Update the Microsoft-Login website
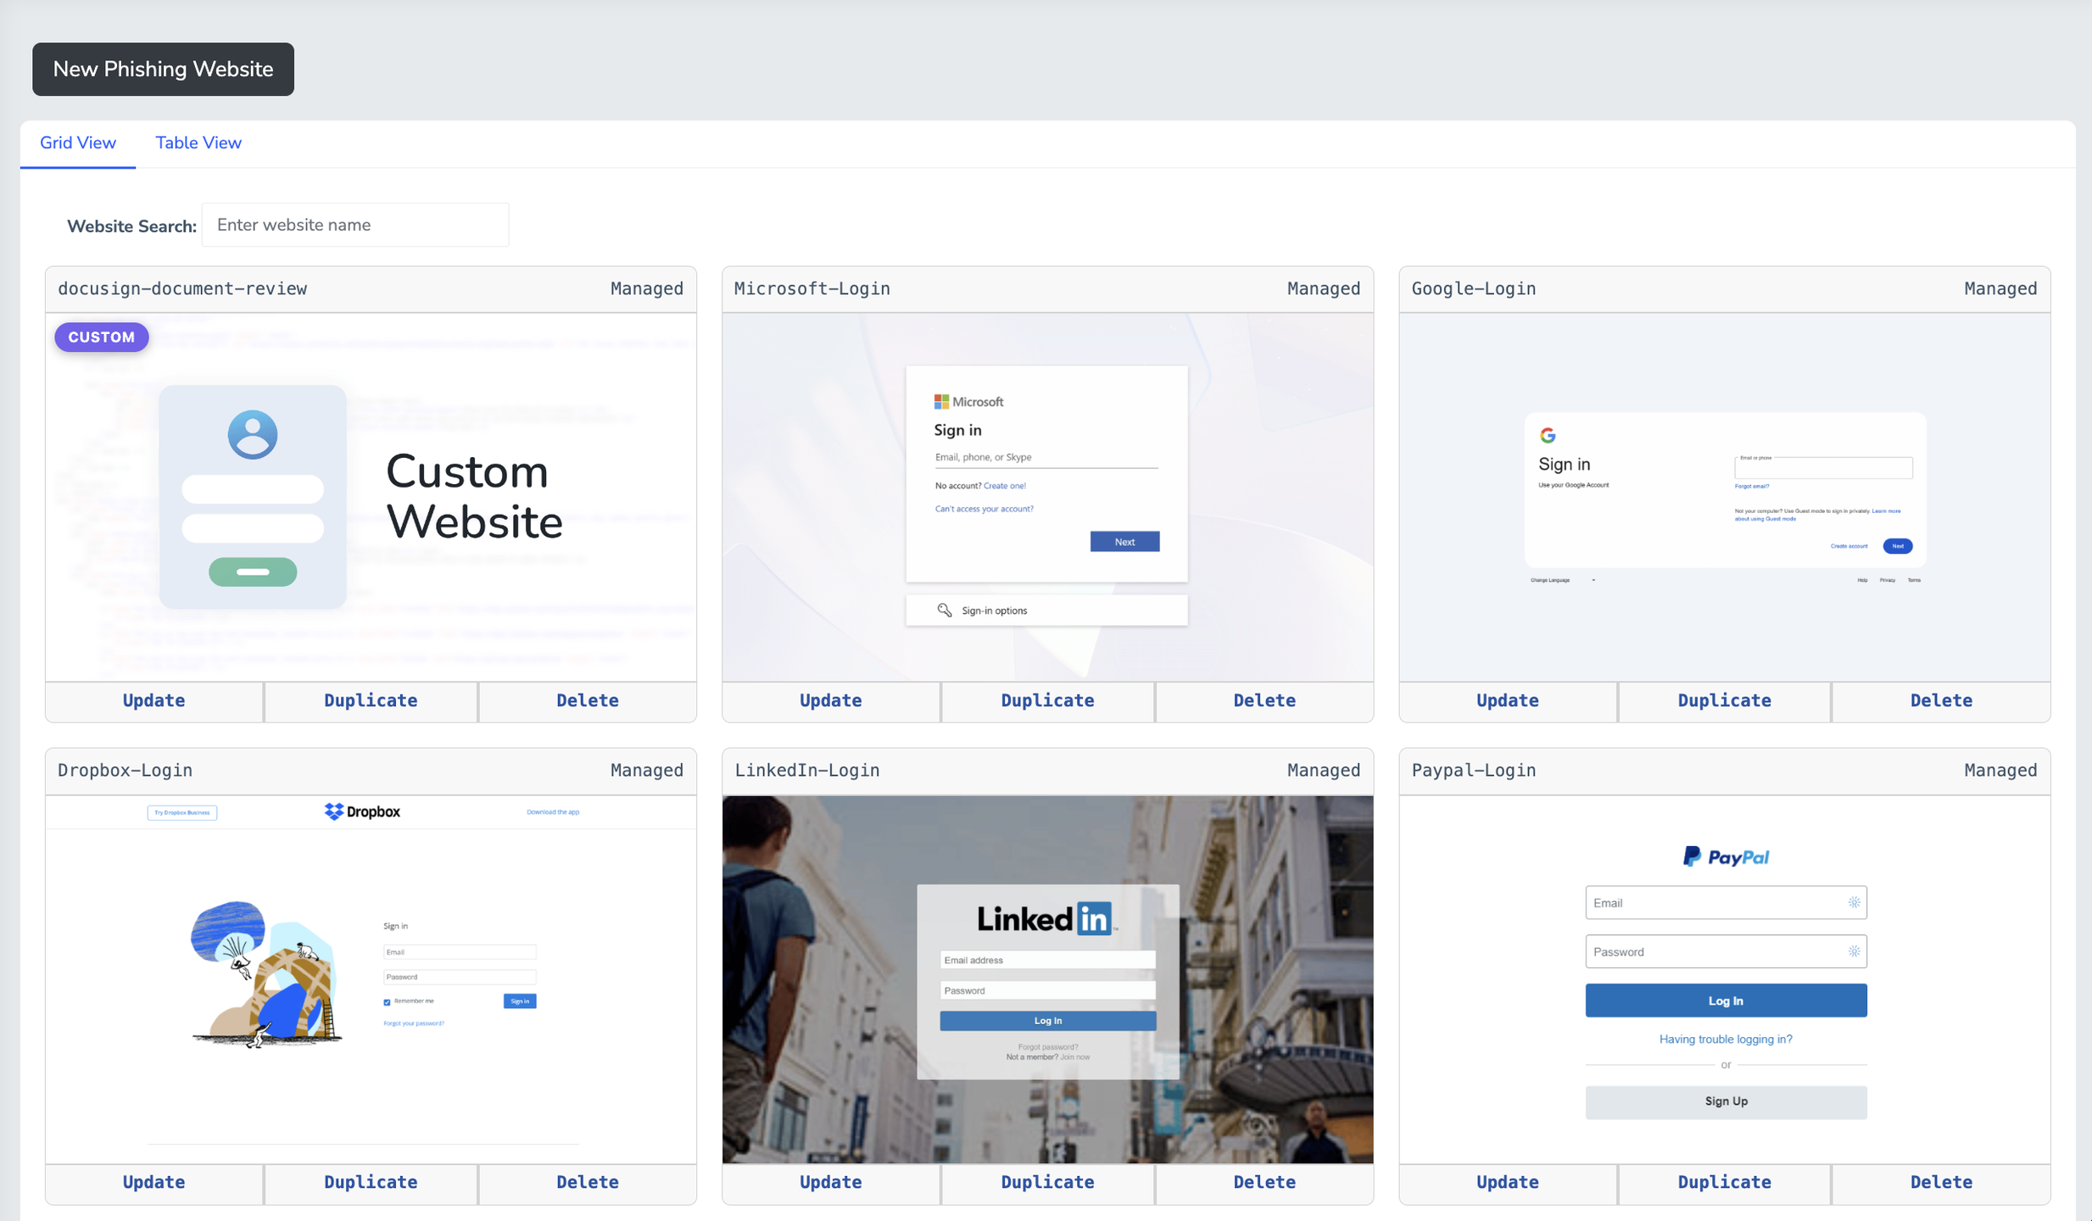The height and width of the screenshot is (1221, 2092). point(831,700)
